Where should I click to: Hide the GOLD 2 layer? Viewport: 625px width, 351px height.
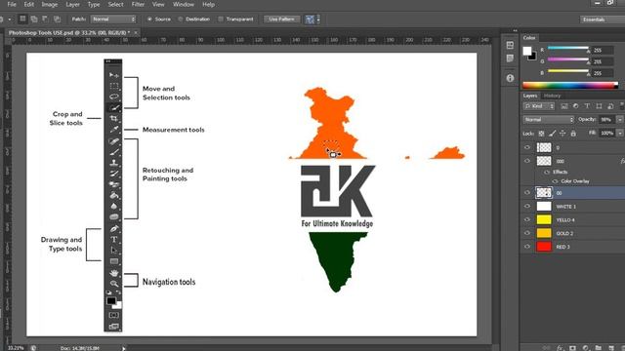527,233
